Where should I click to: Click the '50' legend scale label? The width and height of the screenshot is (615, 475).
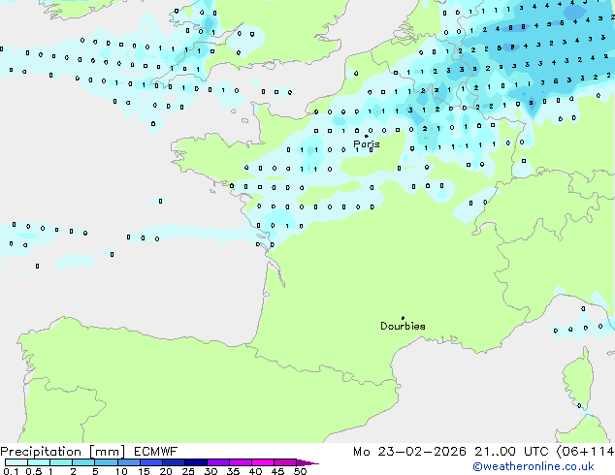point(301,471)
